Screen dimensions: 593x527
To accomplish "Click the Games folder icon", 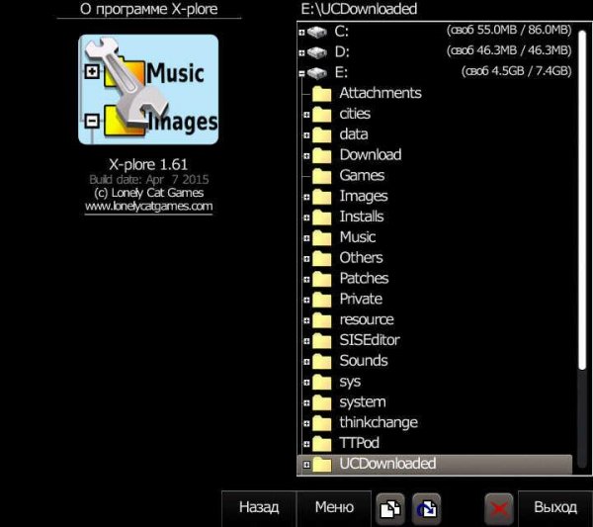I will pyautogui.click(x=322, y=176).
